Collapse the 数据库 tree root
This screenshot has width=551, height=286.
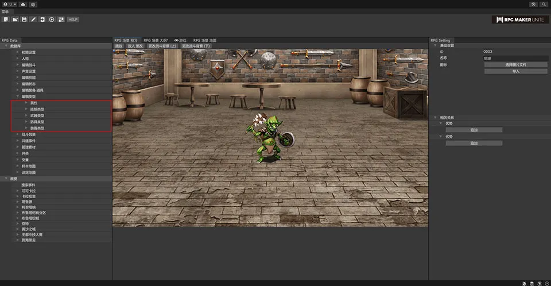pyautogui.click(x=6, y=46)
